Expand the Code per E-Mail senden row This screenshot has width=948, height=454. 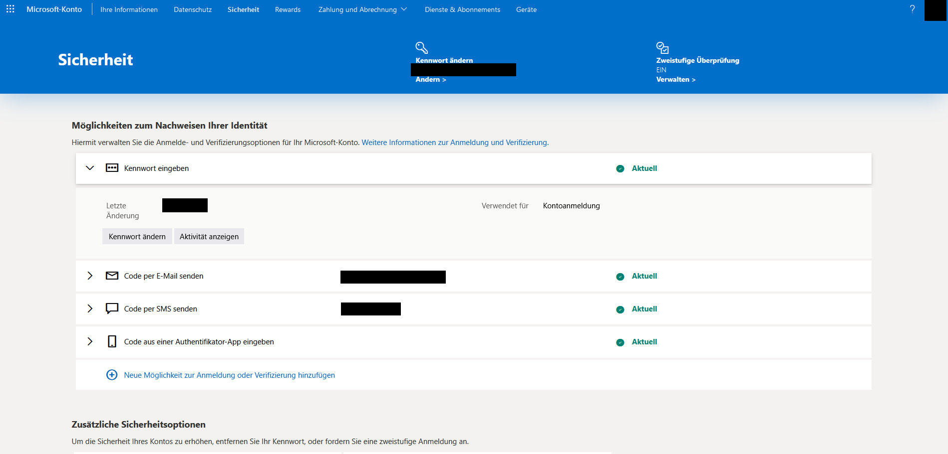click(90, 276)
